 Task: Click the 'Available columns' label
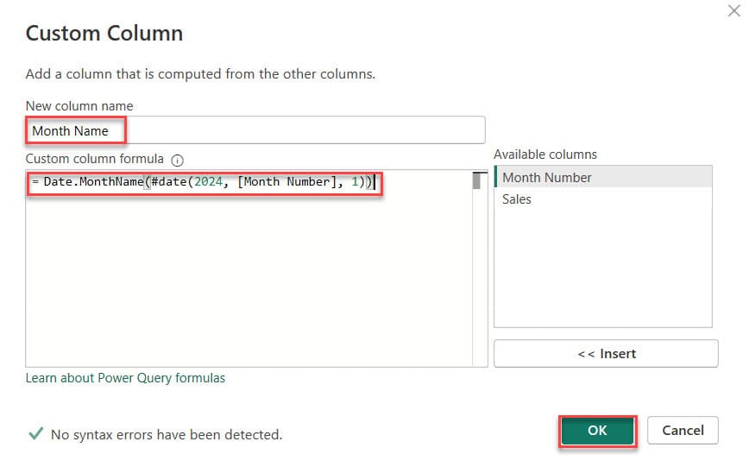[x=545, y=155]
